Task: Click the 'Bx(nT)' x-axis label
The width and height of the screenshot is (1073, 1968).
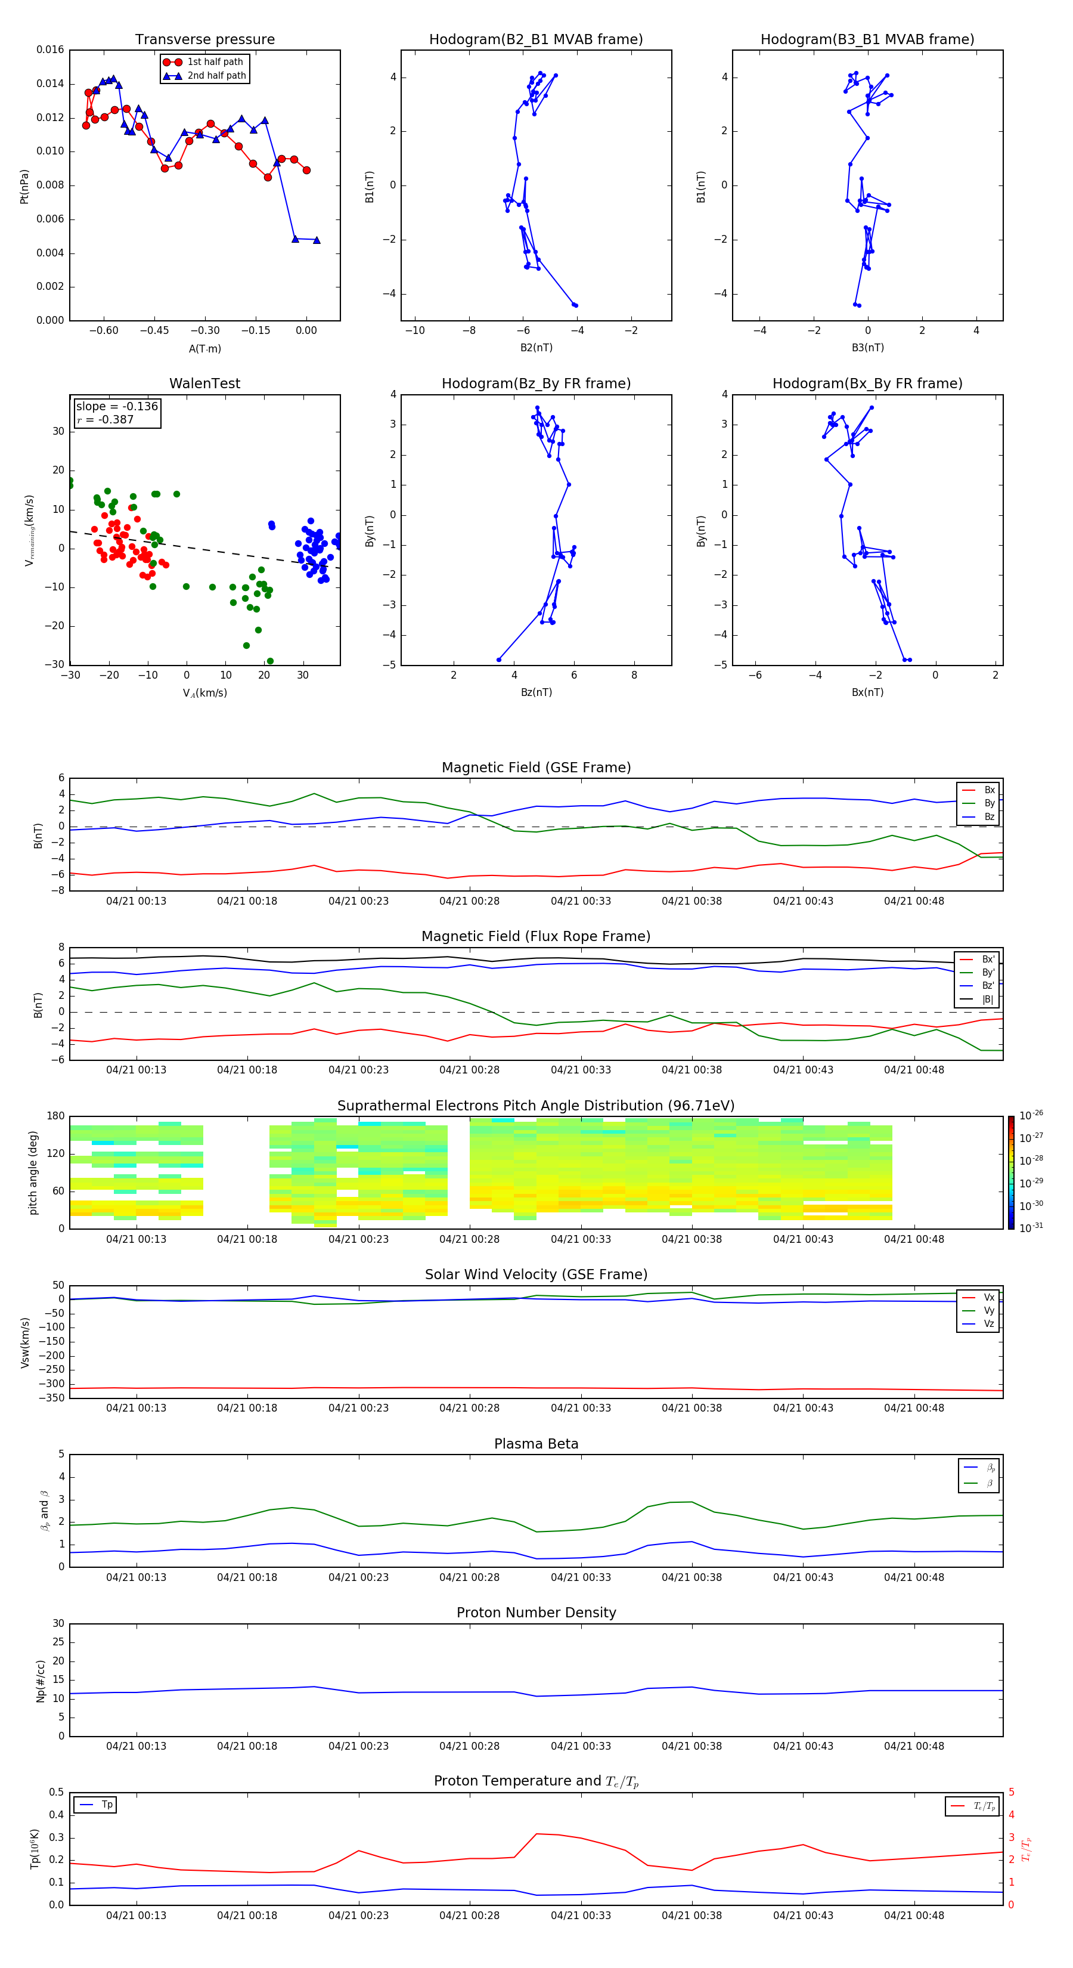Action: tap(867, 692)
